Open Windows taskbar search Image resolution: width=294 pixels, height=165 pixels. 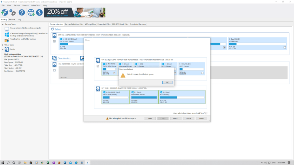pyautogui.click(x=8, y=163)
